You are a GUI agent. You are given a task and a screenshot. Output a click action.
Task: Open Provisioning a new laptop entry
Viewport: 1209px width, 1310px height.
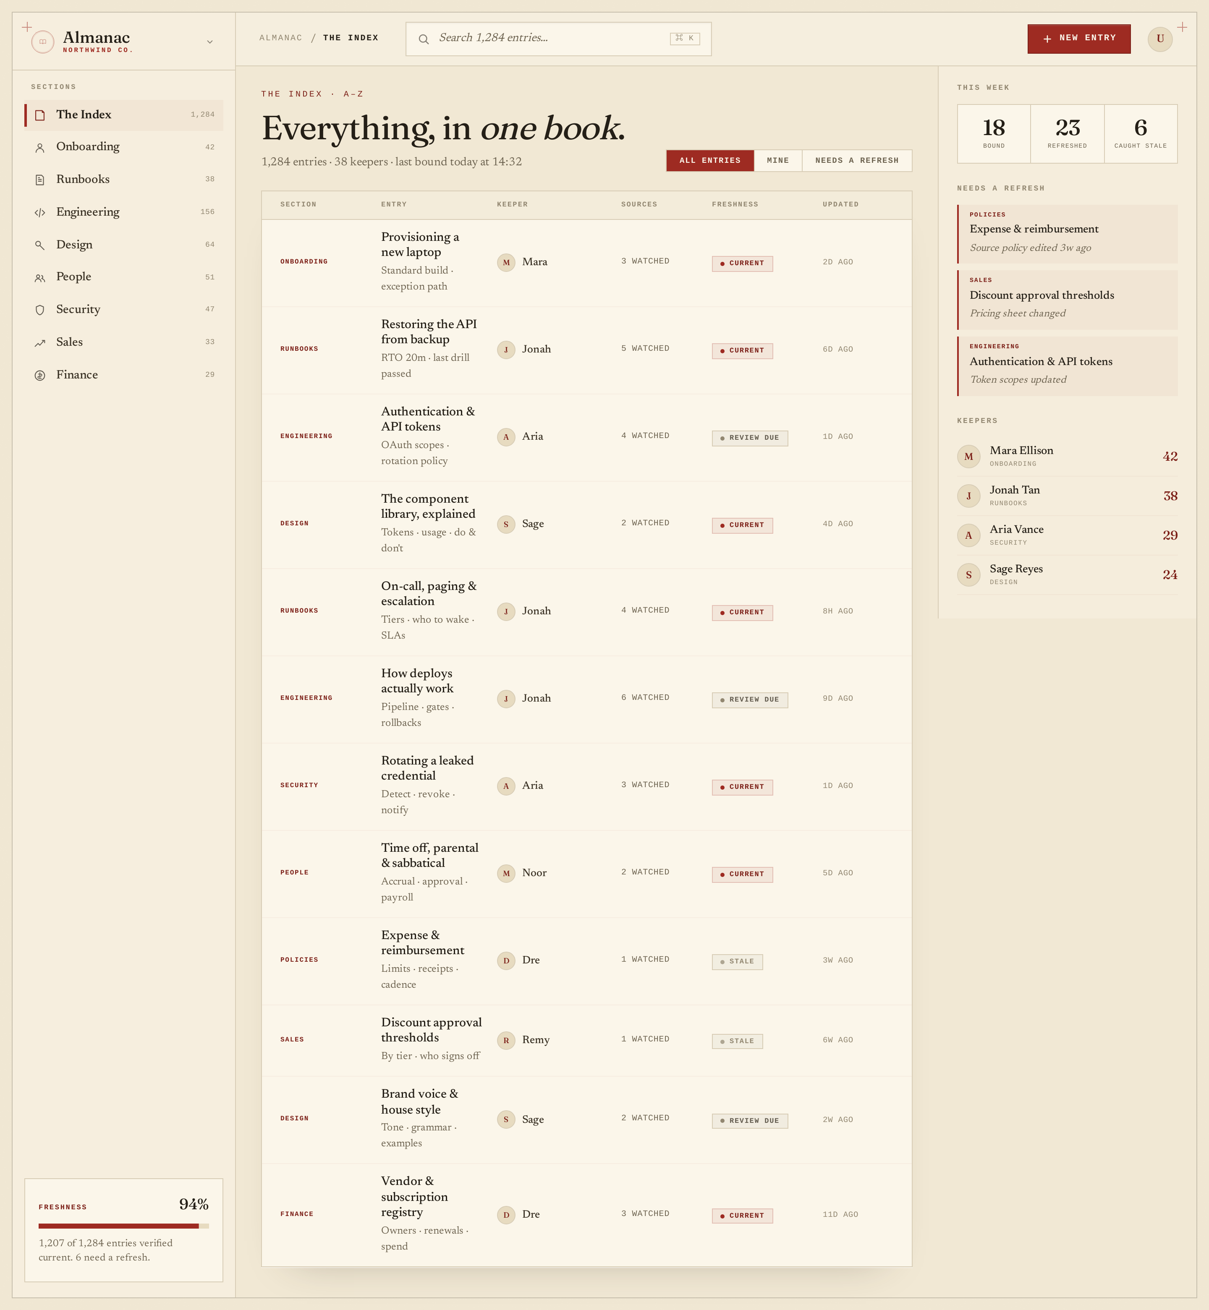click(420, 245)
